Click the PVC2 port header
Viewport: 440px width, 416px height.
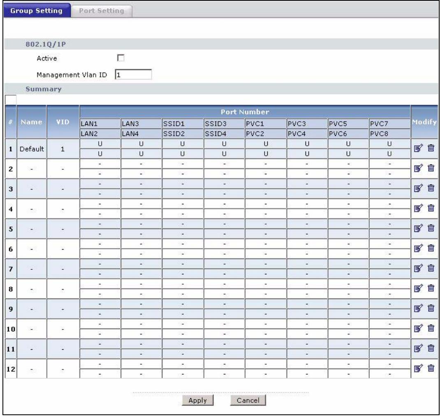coord(266,133)
